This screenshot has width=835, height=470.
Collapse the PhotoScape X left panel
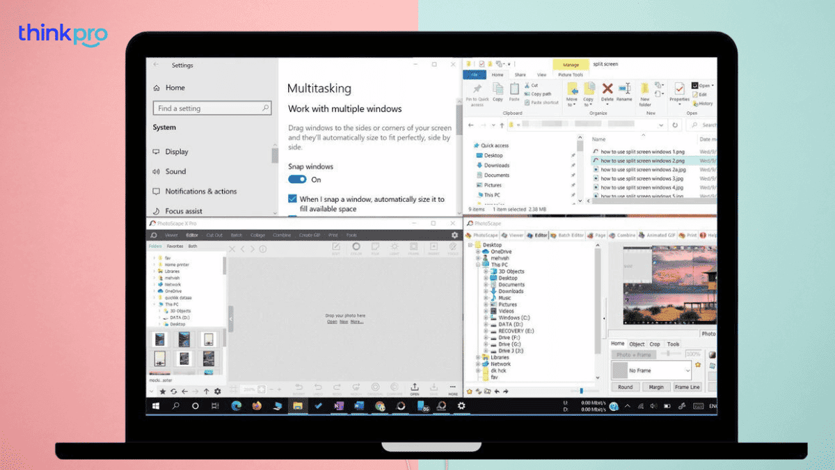(230, 319)
